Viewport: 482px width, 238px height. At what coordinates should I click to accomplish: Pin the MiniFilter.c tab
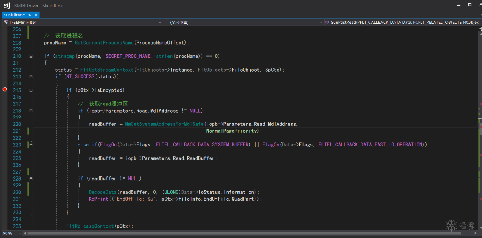30,15
